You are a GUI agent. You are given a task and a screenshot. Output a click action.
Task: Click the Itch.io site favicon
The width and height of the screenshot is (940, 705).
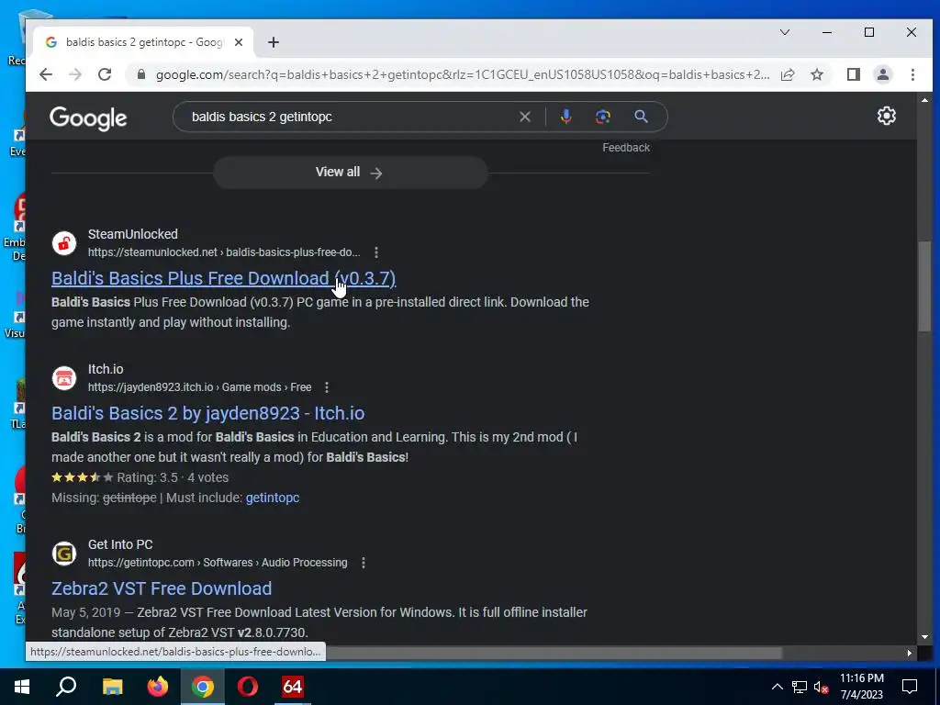click(x=64, y=378)
